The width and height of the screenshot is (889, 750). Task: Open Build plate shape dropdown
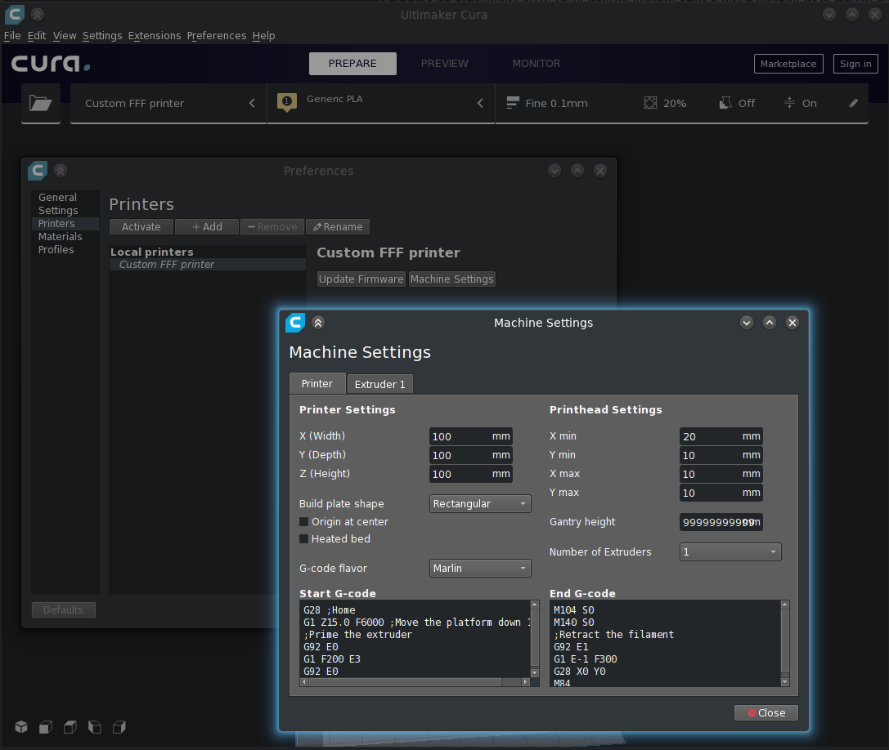480,503
